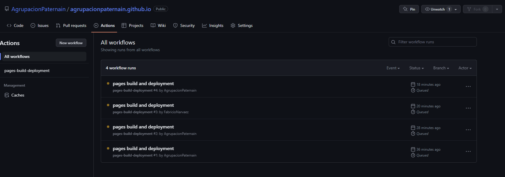Screen dimensions: 505x177
Task: Click calendar icon next to 20 minutes ago
Action: tap(413, 106)
